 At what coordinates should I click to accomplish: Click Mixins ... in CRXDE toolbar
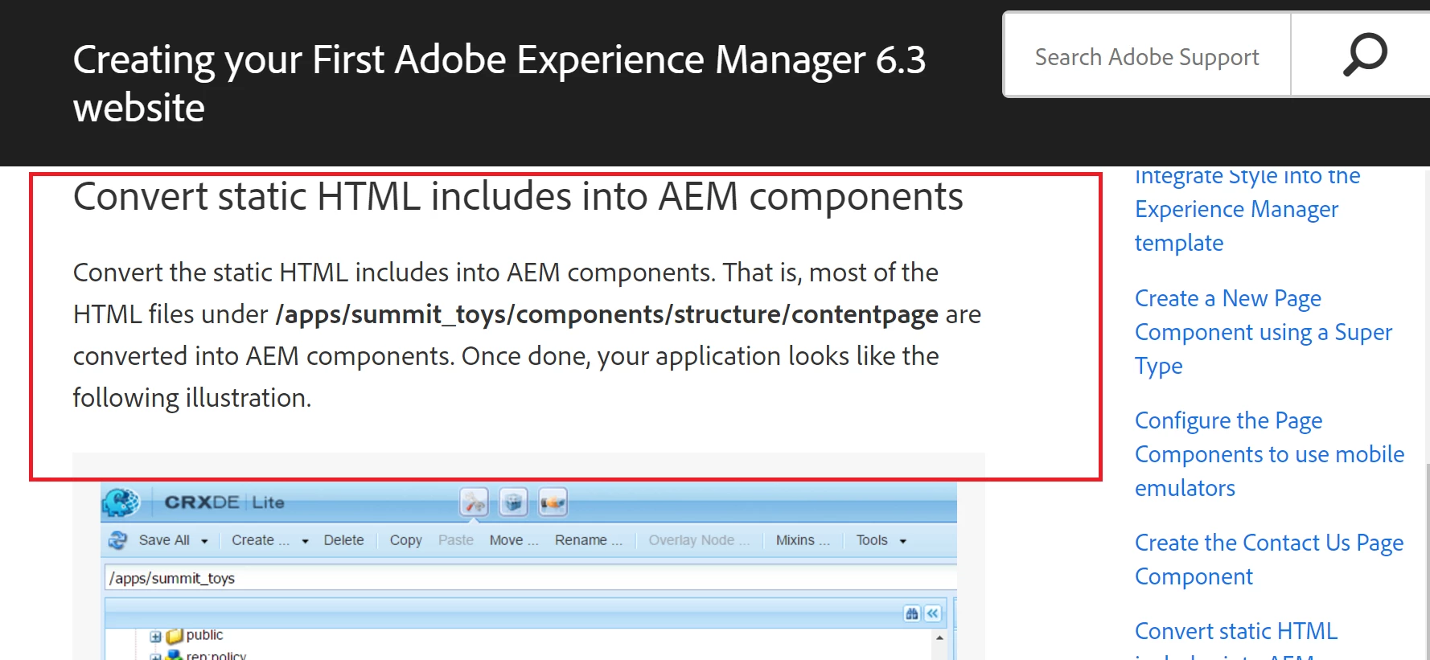803,540
